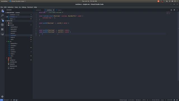
Task: Open the File menu
Action: [x=2, y=7]
